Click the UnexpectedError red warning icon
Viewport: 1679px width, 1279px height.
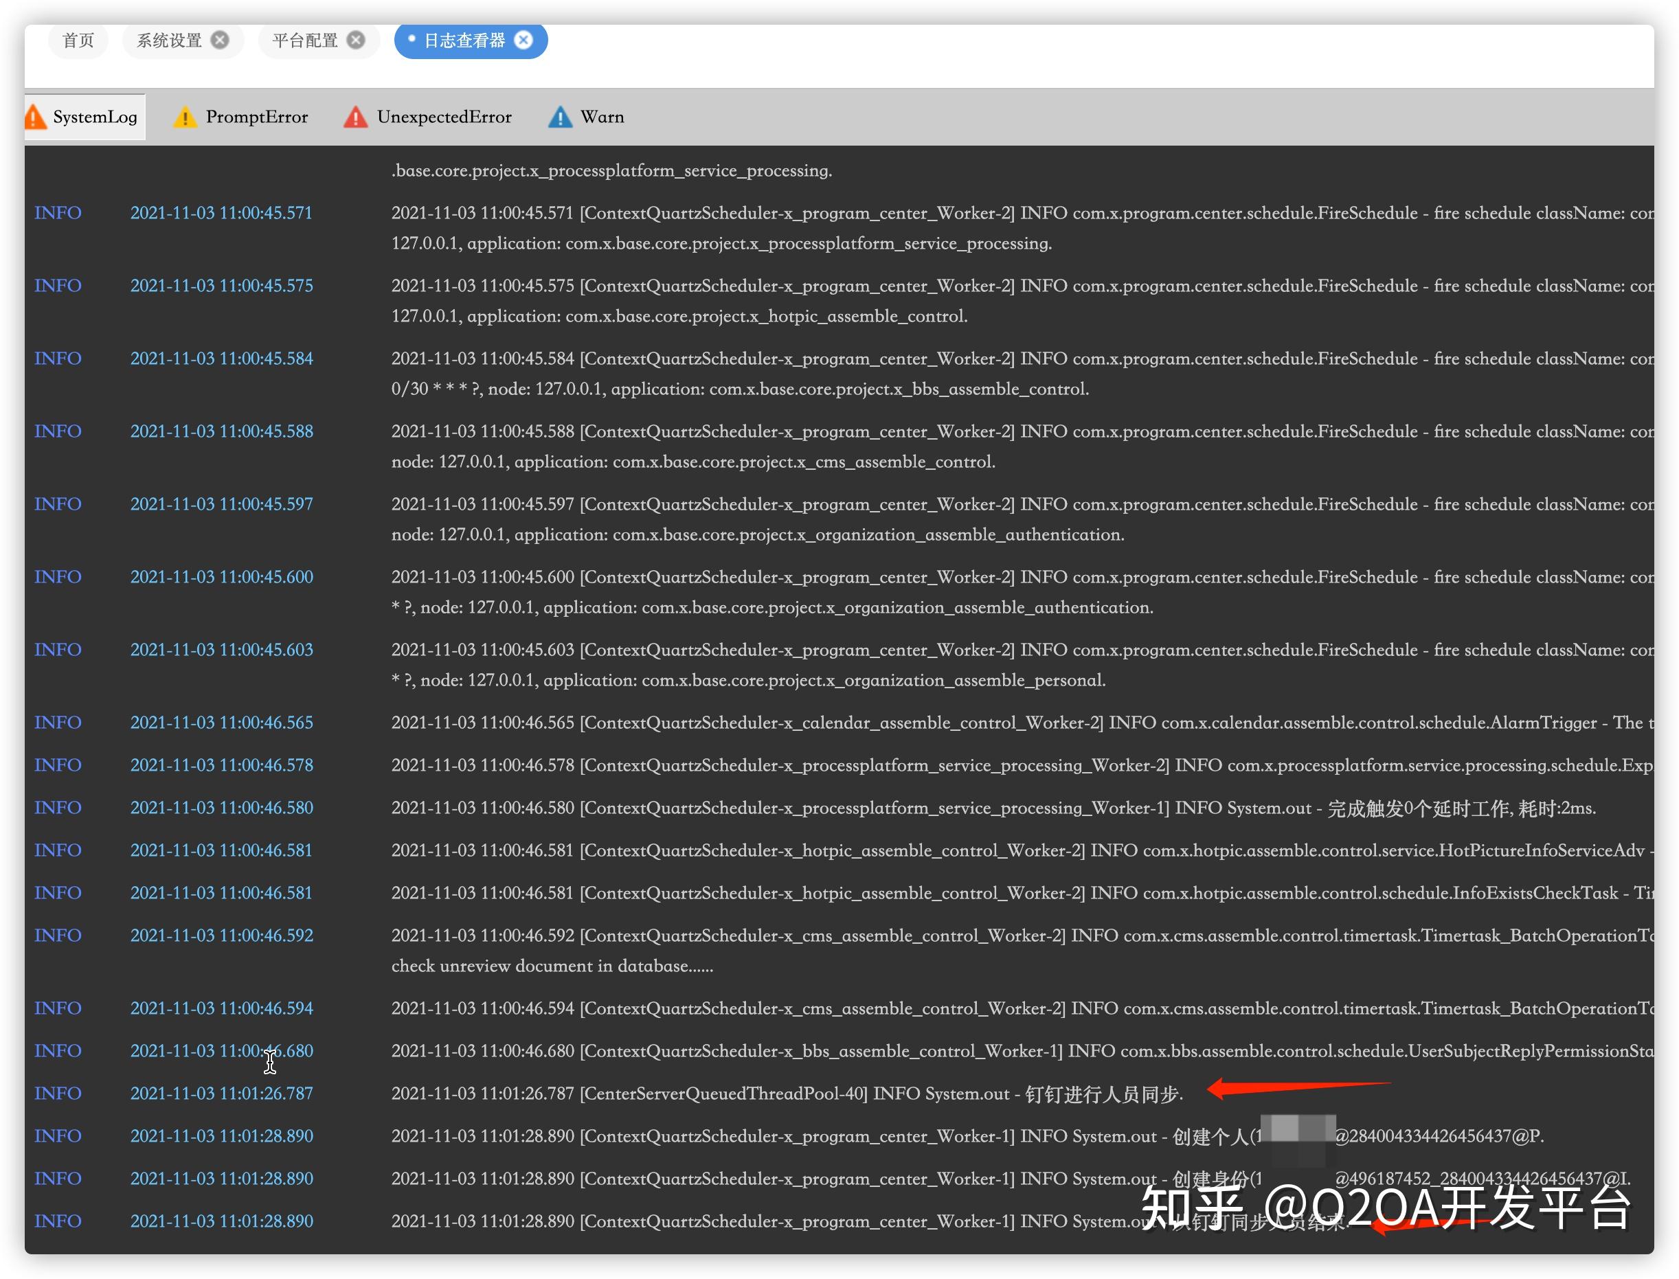(x=355, y=117)
